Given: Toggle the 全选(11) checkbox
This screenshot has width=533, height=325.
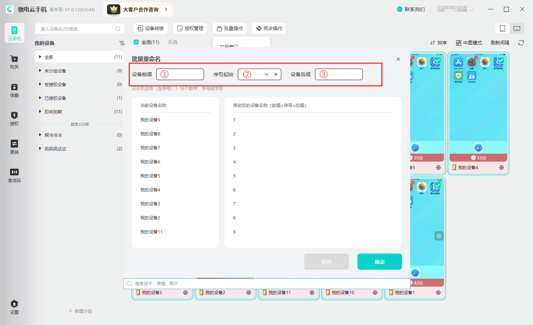Looking at the screenshot, I should [x=136, y=42].
